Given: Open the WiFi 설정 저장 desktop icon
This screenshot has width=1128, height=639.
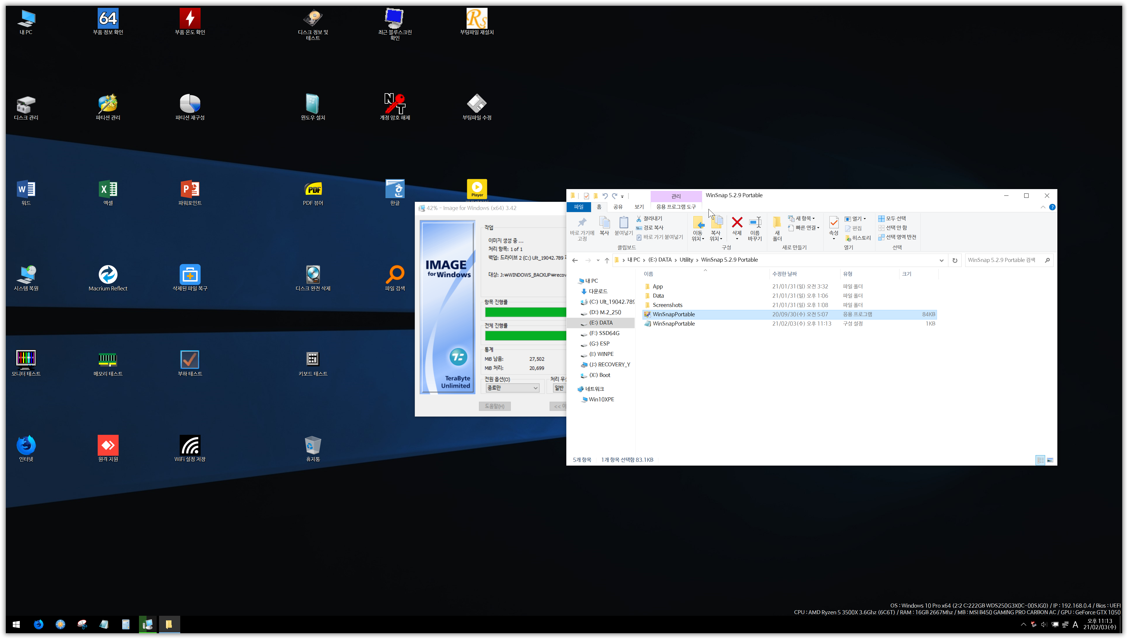Looking at the screenshot, I should tap(190, 448).
